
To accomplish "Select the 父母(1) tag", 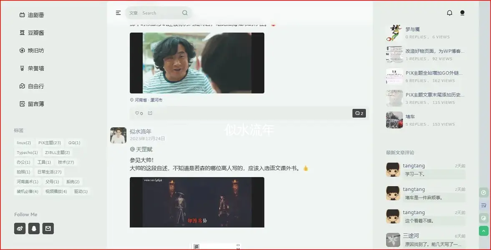I will tap(52, 182).
